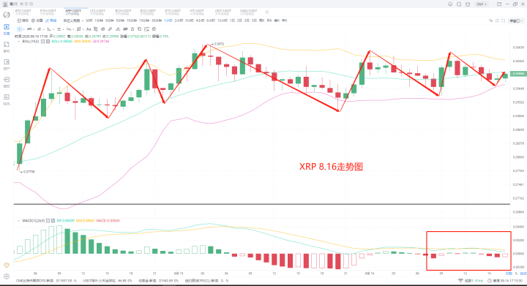Click the download icon at sidebar bottom
Viewport: 527px width, 286px height.
click(x=7, y=276)
